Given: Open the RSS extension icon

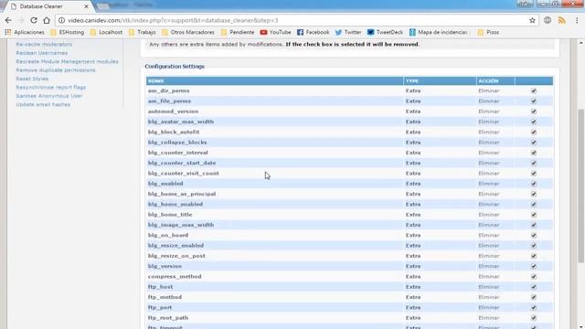Looking at the screenshot, I should point(562,20).
